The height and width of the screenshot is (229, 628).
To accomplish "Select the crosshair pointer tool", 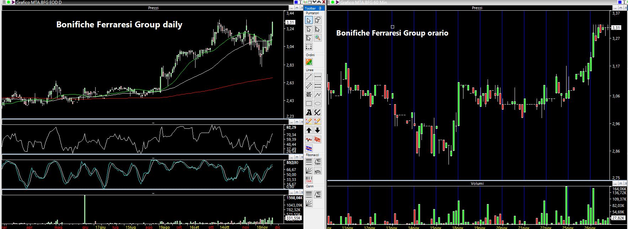I will pos(308,38).
